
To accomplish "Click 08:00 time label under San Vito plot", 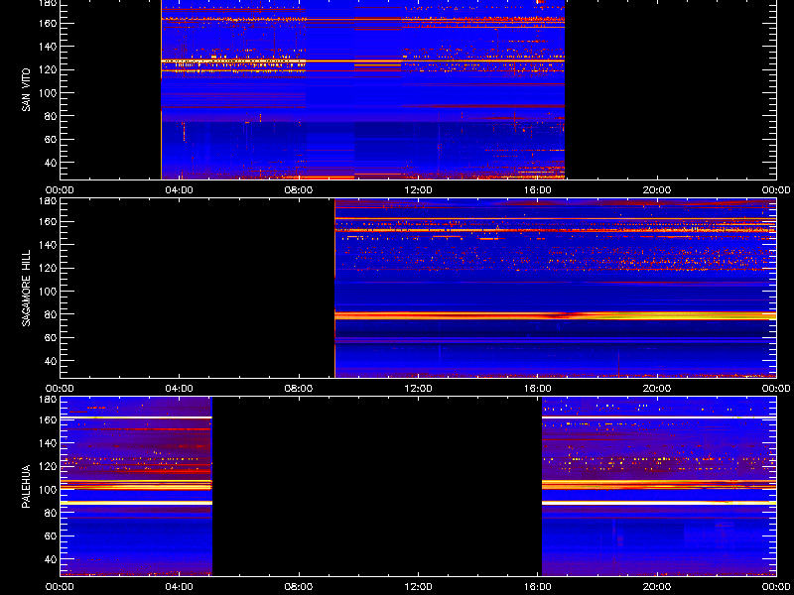I will tap(299, 190).
